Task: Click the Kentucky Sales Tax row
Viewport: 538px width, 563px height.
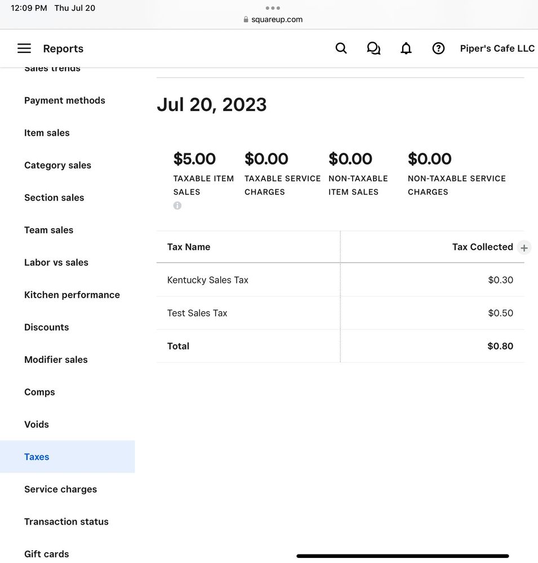Action: coord(208,280)
